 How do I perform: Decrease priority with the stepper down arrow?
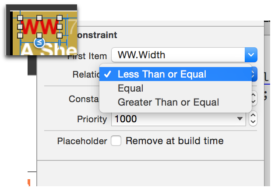[x=253, y=122]
